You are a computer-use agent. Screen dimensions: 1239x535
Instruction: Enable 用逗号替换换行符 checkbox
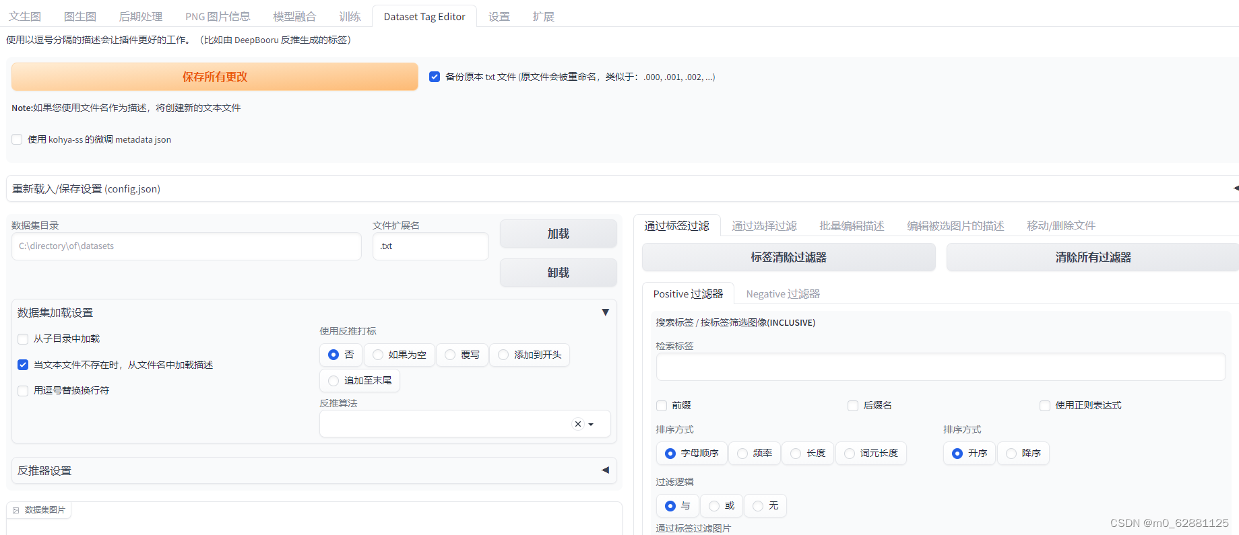(x=23, y=390)
